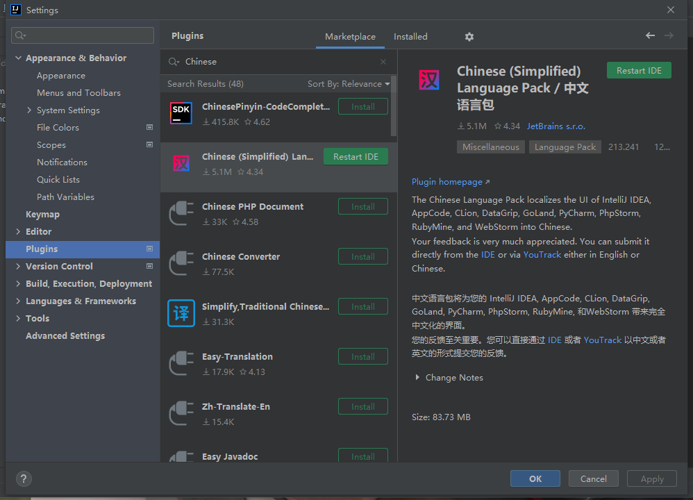Select Menus and Toolbars settings
693x500 pixels.
click(78, 93)
